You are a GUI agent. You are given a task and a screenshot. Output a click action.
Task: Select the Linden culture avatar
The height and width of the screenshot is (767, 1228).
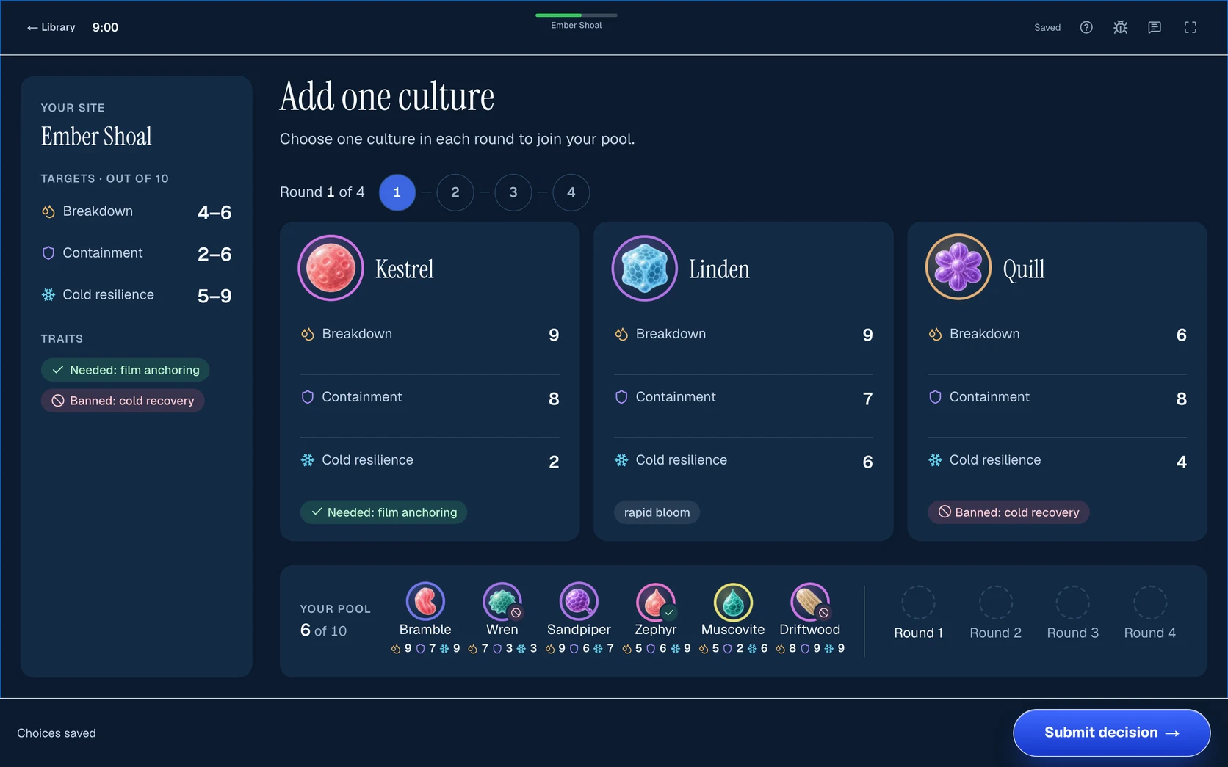click(644, 268)
